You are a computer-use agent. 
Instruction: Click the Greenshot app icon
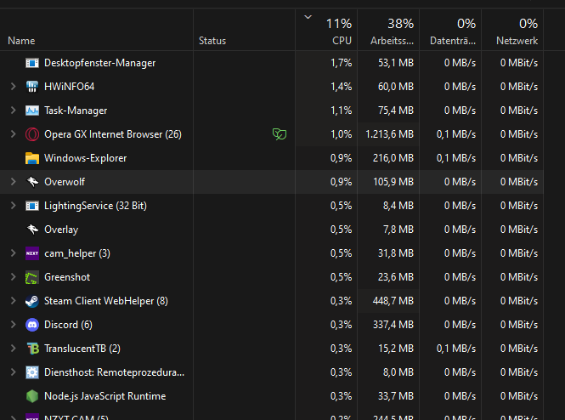coord(32,277)
